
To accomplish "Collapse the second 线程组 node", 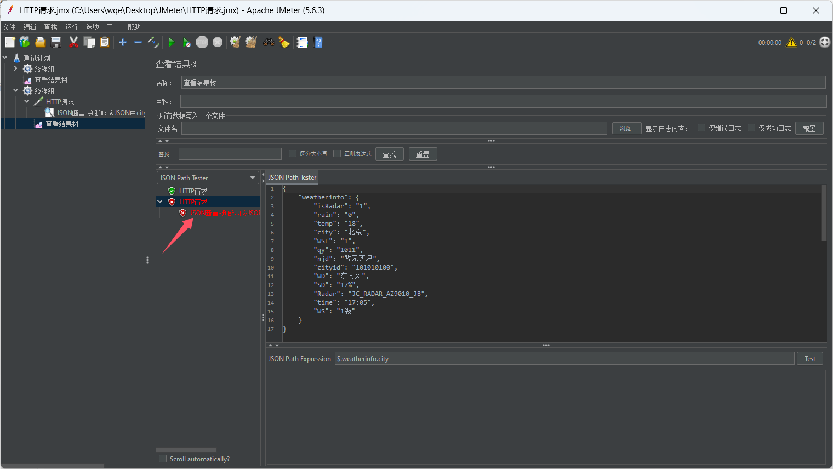I will 15,90.
